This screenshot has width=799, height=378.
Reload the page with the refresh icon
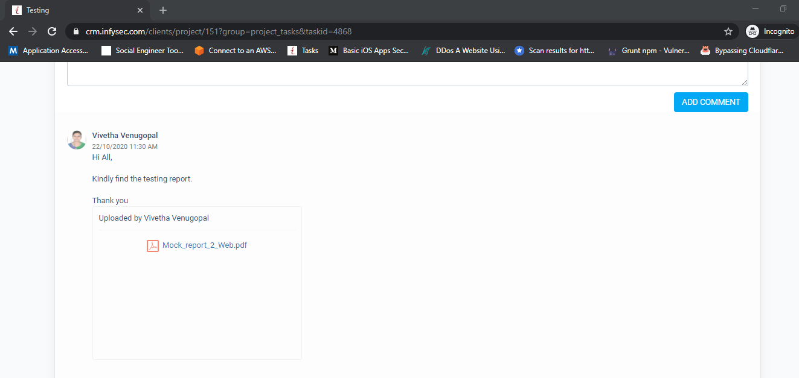52,31
